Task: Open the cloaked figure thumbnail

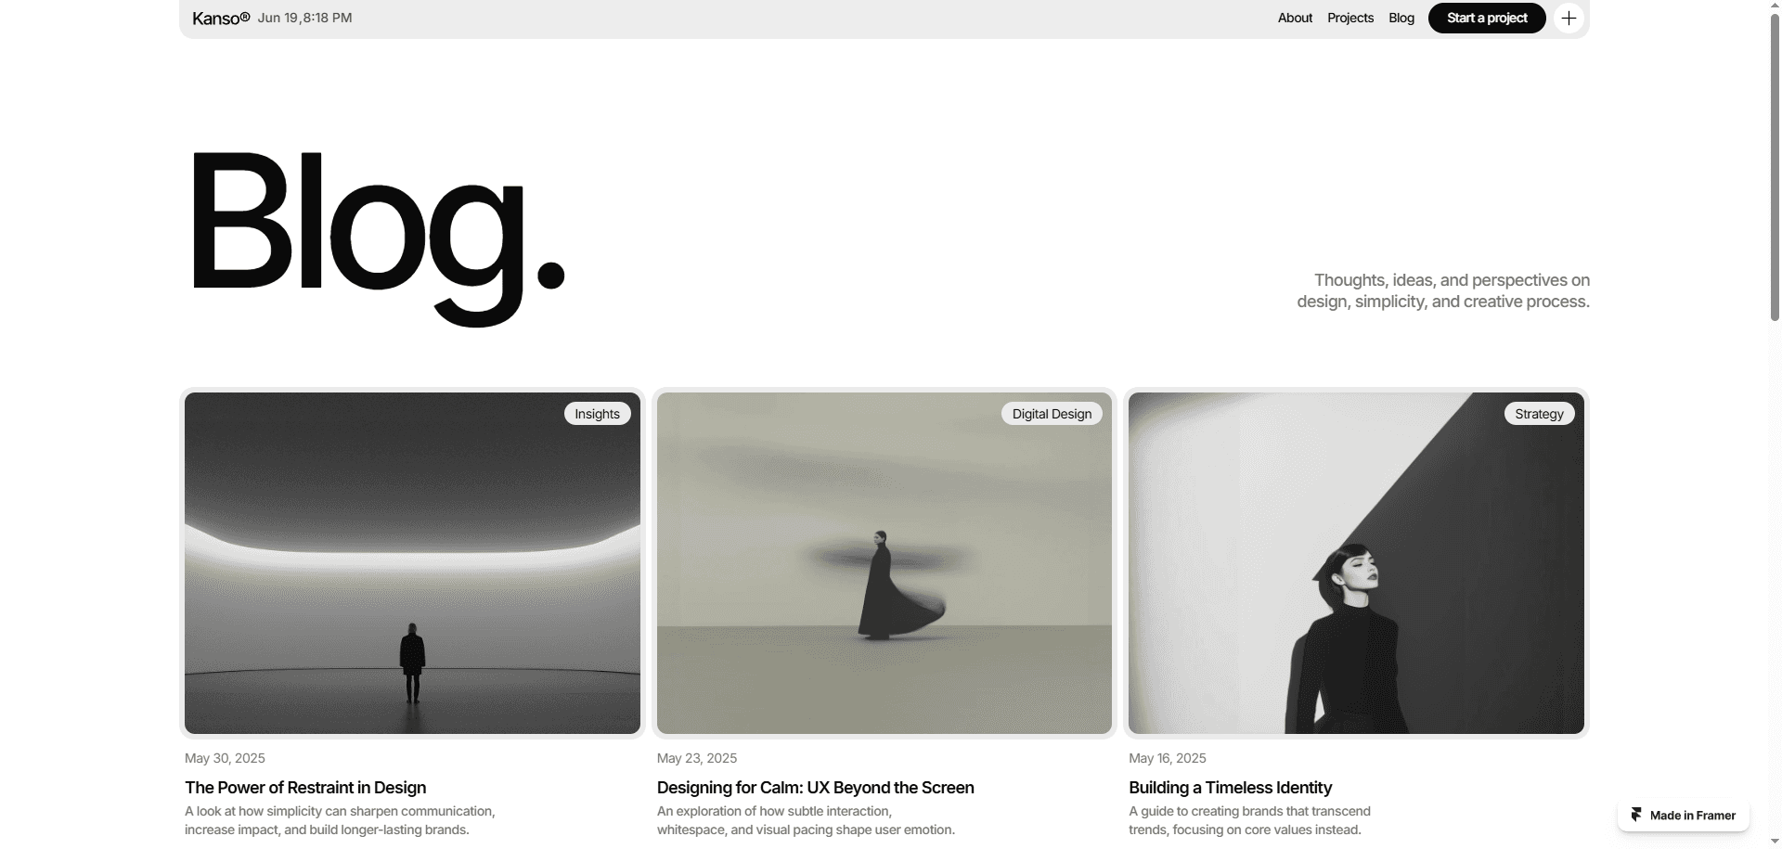Action: 885,563
